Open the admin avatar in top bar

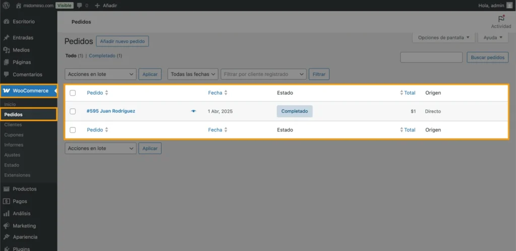click(x=509, y=5)
